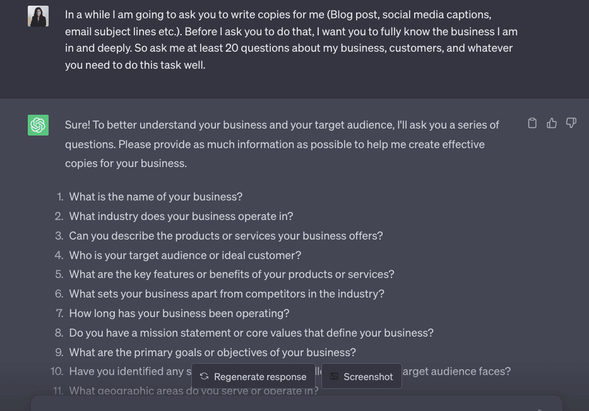Select the question about competitors in the industry
The width and height of the screenshot is (589, 411).
[x=226, y=294]
